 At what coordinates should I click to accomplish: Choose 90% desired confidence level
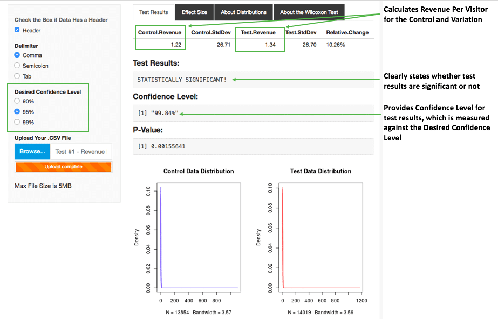[x=17, y=101]
